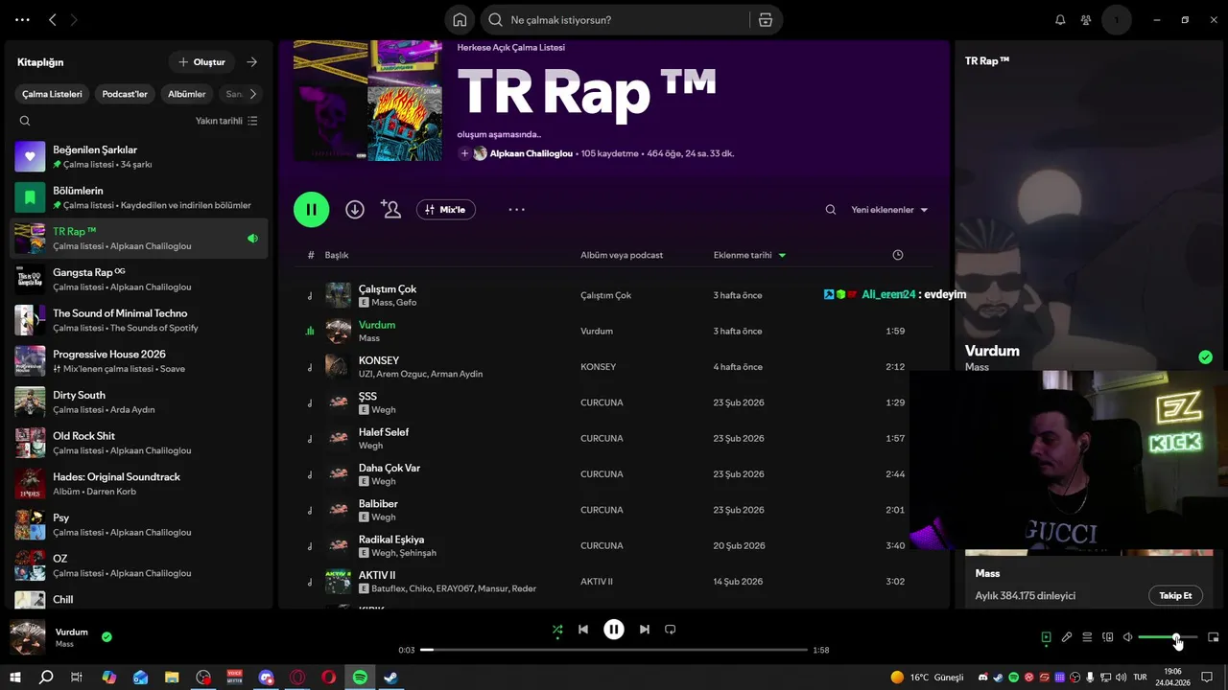Search within your library
Viewport: 1228px width, 690px height.
coord(25,121)
